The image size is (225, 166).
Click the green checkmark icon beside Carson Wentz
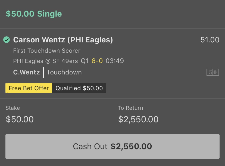click(7, 40)
